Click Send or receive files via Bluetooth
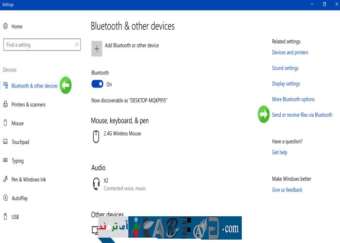This screenshot has height=243, width=340. [x=302, y=115]
